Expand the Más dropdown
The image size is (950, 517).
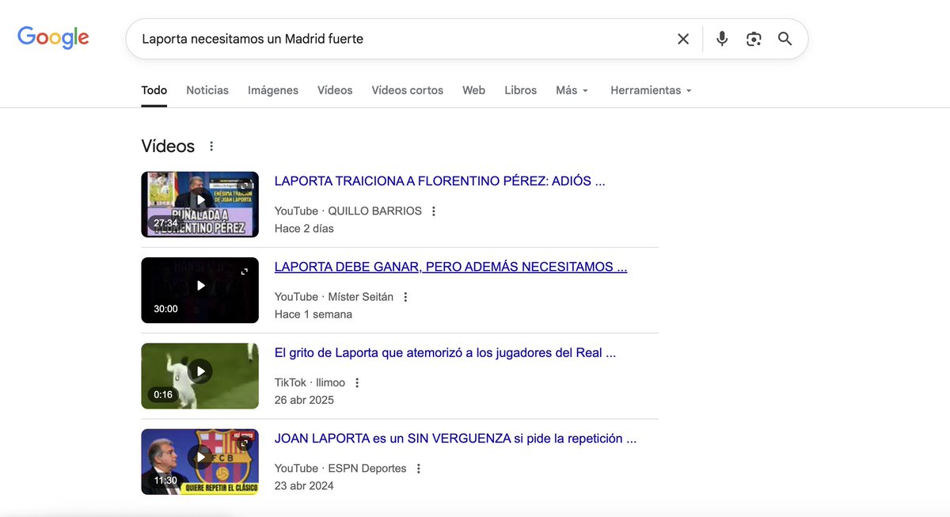click(572, 89)
